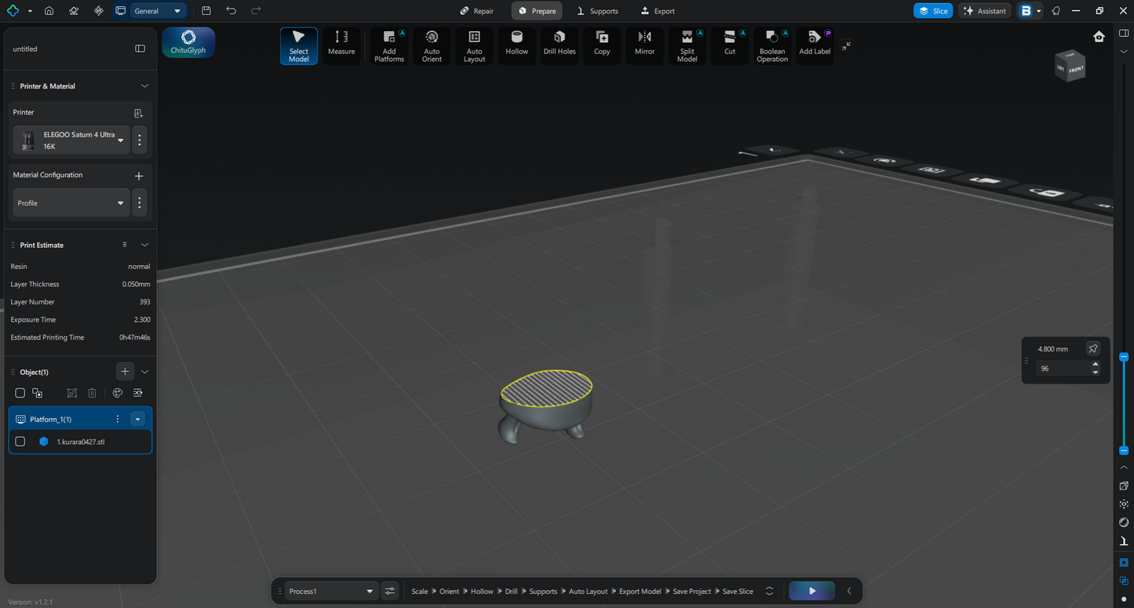Screen dimensions: 1134x608
Task: Use the Copy tool in the toolbar
Action: tap(602, 46)
